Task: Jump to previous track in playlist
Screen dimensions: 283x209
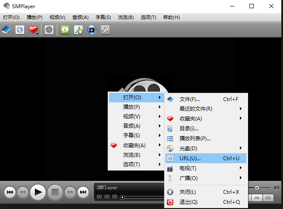Action: (x=10, y=192)
